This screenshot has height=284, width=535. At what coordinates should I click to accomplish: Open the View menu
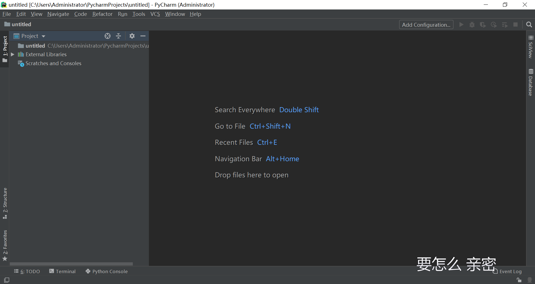pos(37,14)
